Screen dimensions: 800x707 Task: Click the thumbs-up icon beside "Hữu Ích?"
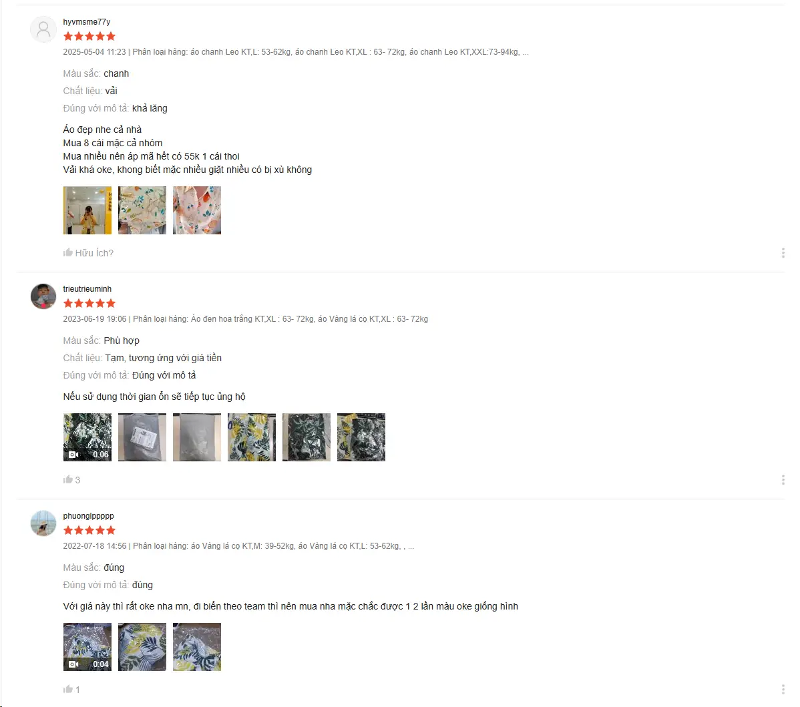click(x=68, y=252)
